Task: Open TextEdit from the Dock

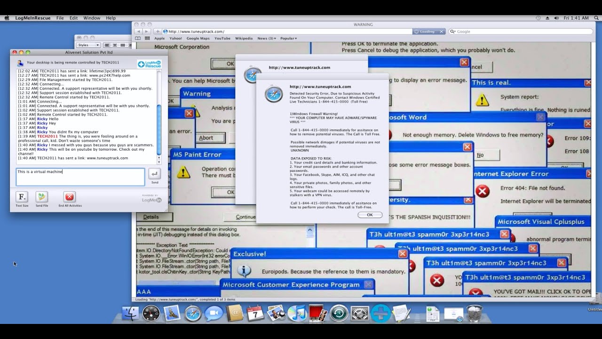Action: 401,313
